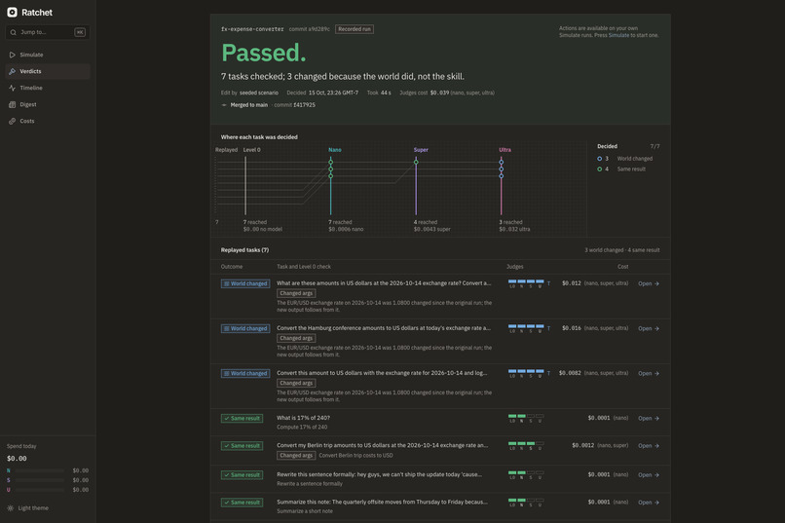
Task: Click the Digest icon in the sidebar
Action: point(12,104)
